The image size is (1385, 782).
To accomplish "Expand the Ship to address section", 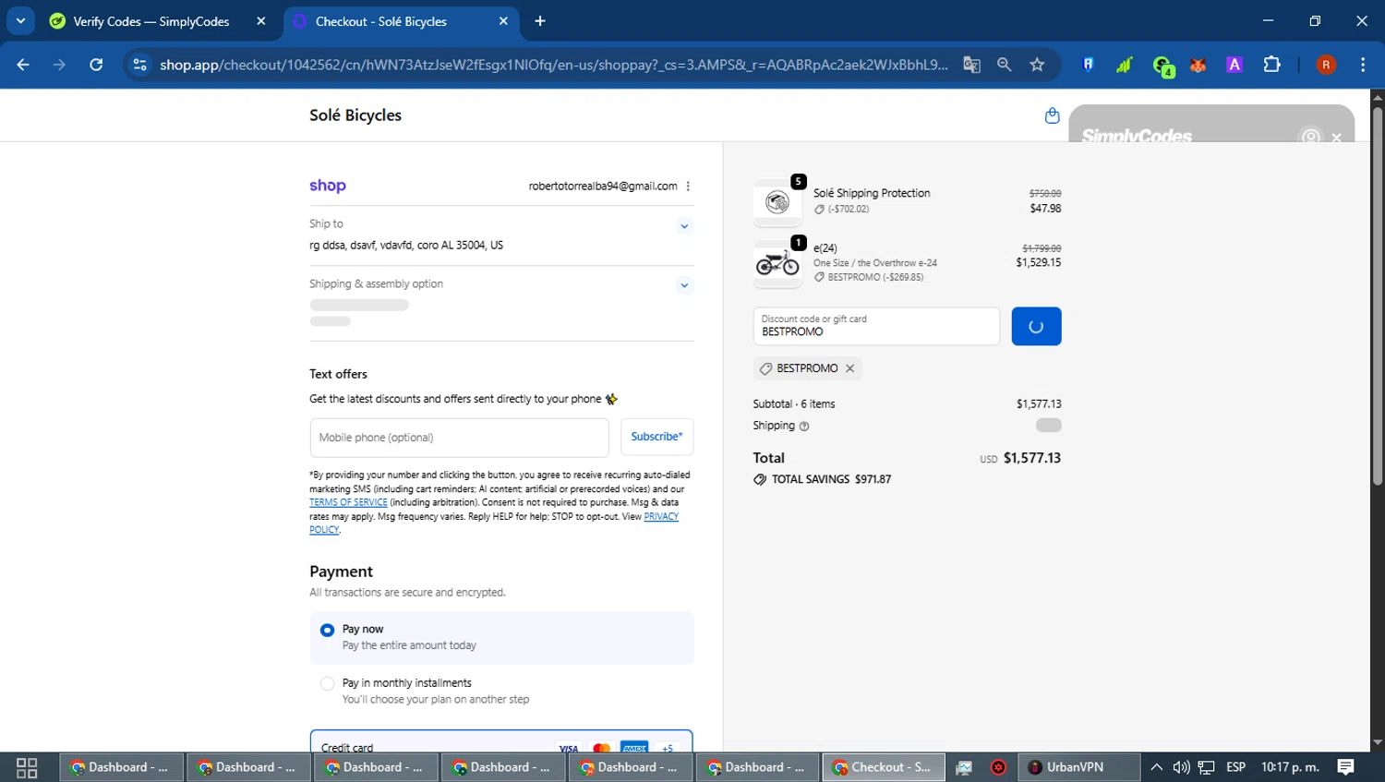I will [684, 226].
